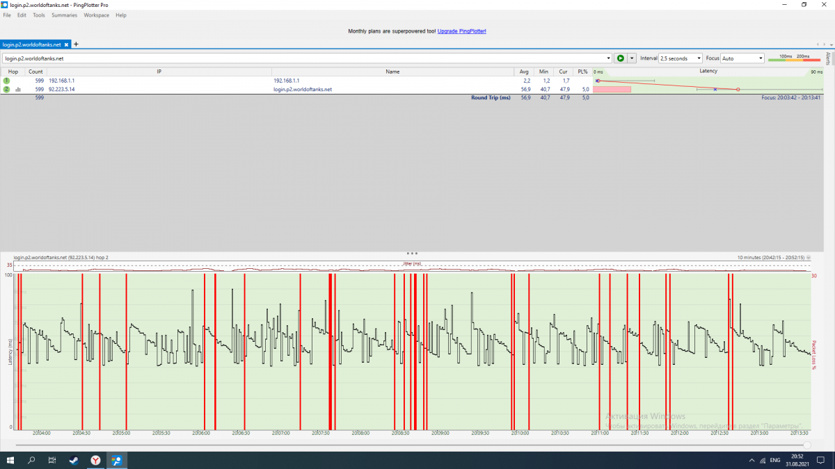
Task: Open Yandex Browser from the taskbar
Action: click(x=95, y=460)
